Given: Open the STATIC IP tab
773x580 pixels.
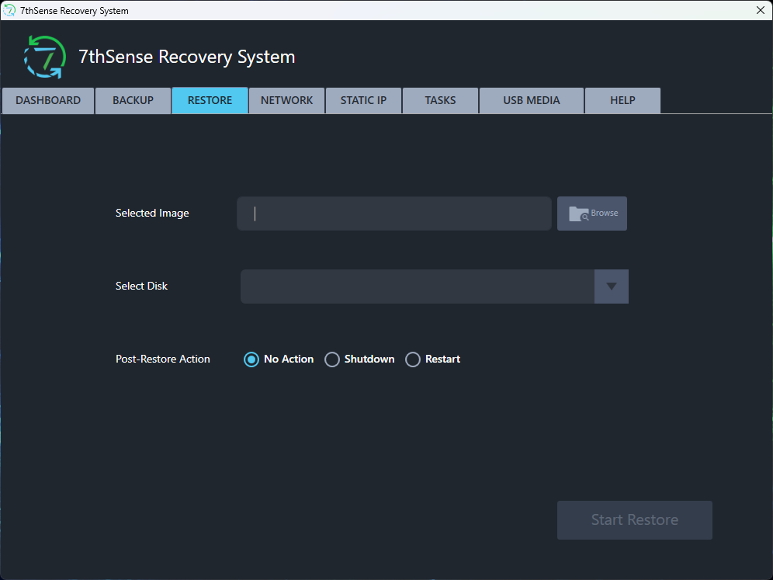Looking at the screenshot, I should (364, 101).
